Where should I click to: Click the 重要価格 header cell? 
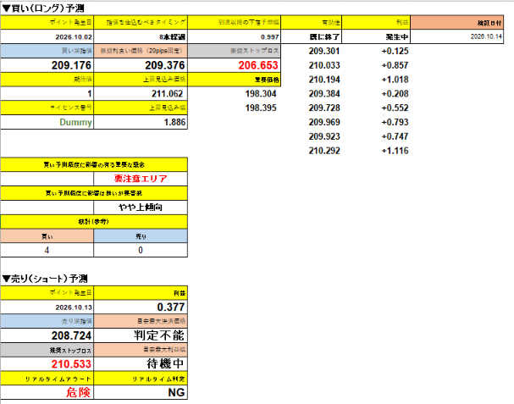(234, 80)
